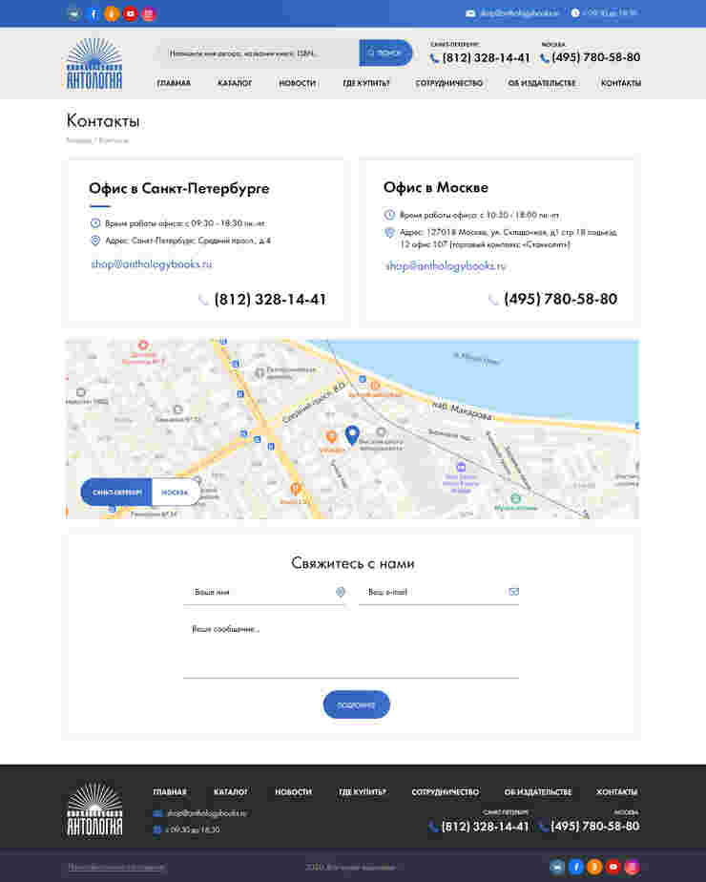706x882 pixels.
Task: Open СОТРУДНИЧЕСТВО in footer menu
Action: coord(446,792)
